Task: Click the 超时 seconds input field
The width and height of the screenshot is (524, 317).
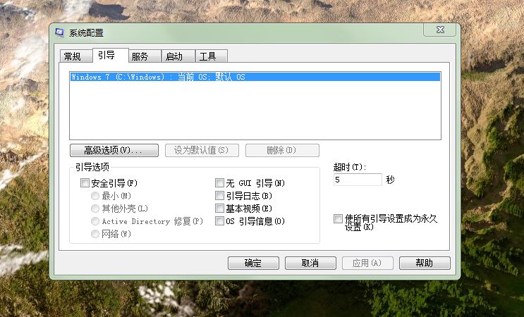Action: click(x=358, y=180)
